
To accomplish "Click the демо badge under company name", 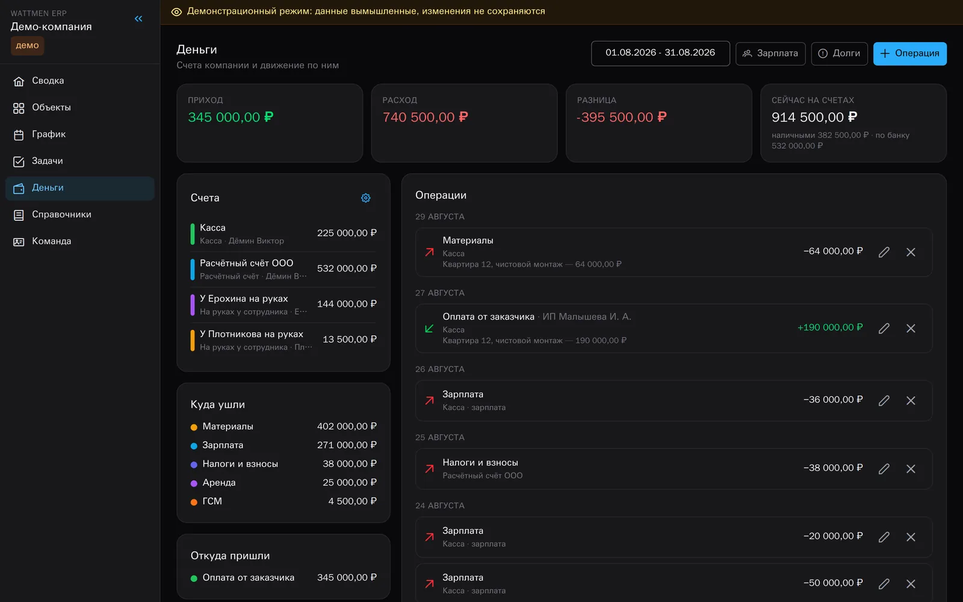I will coord(27,46).
